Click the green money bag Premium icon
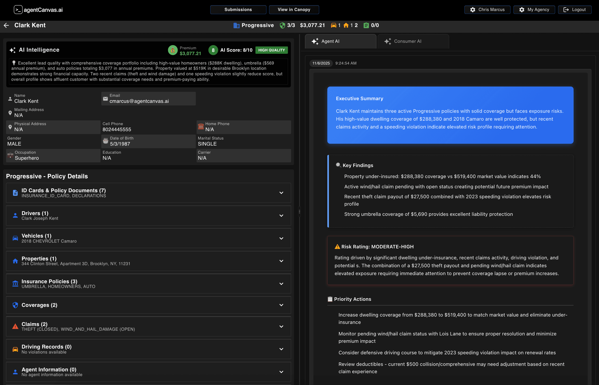Image resolution: width=599 pixels, height=385 pixels. click(173, 50)
